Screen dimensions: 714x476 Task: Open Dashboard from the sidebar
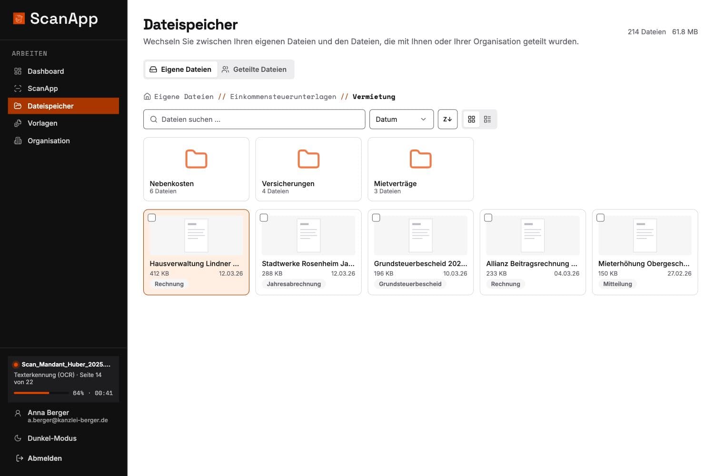tap(63, 71)
